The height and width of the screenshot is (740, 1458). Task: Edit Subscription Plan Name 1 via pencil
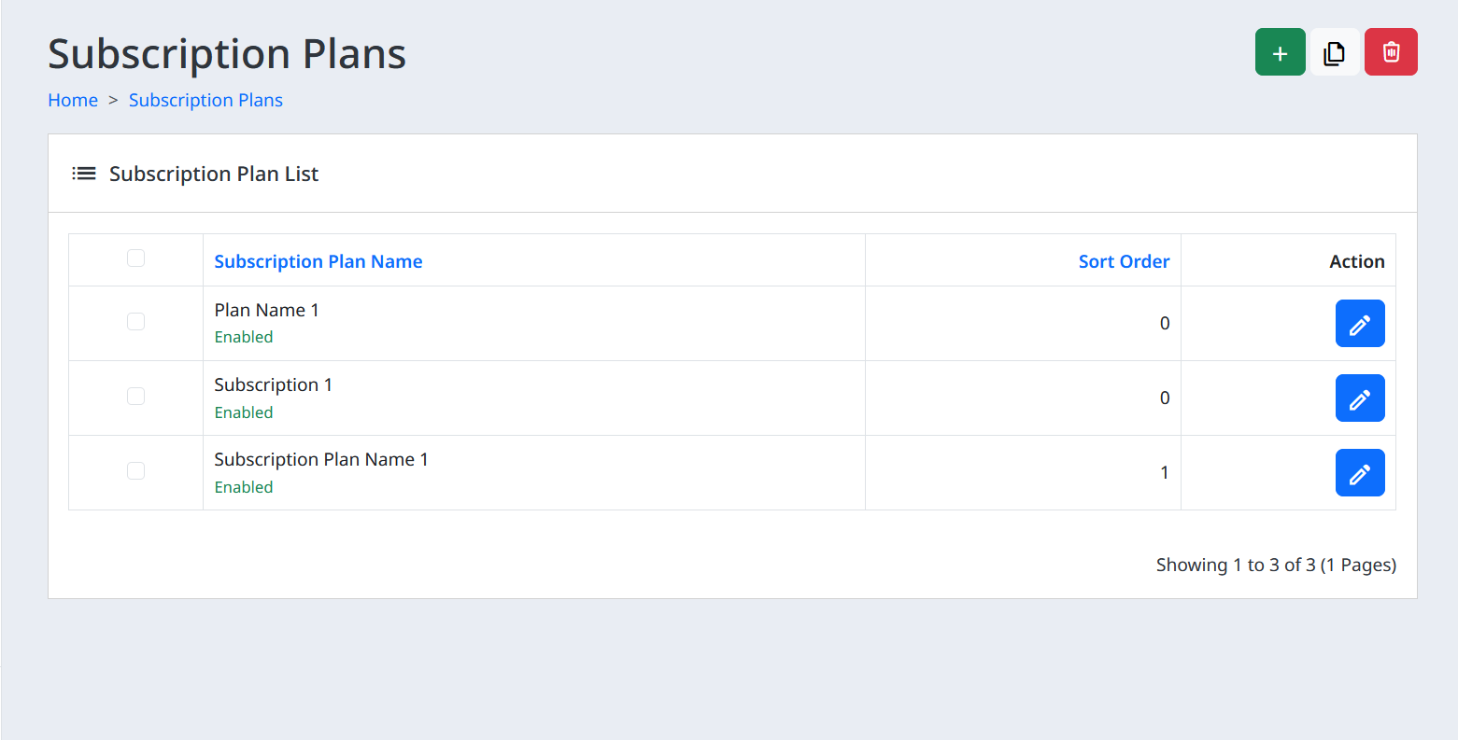point(1359,473)
